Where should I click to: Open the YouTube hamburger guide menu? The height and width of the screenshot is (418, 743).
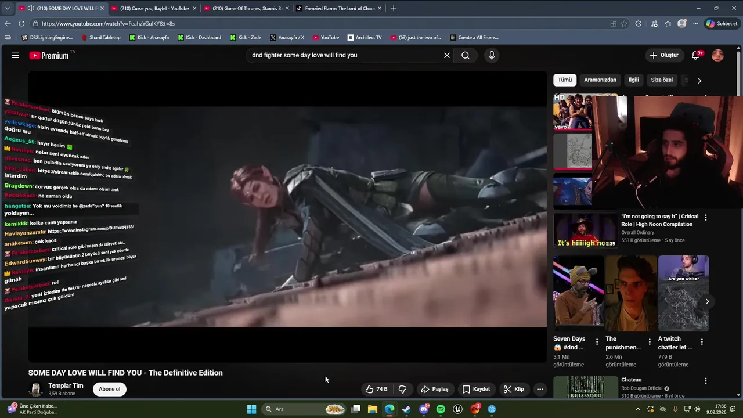[x=16, y=55]
